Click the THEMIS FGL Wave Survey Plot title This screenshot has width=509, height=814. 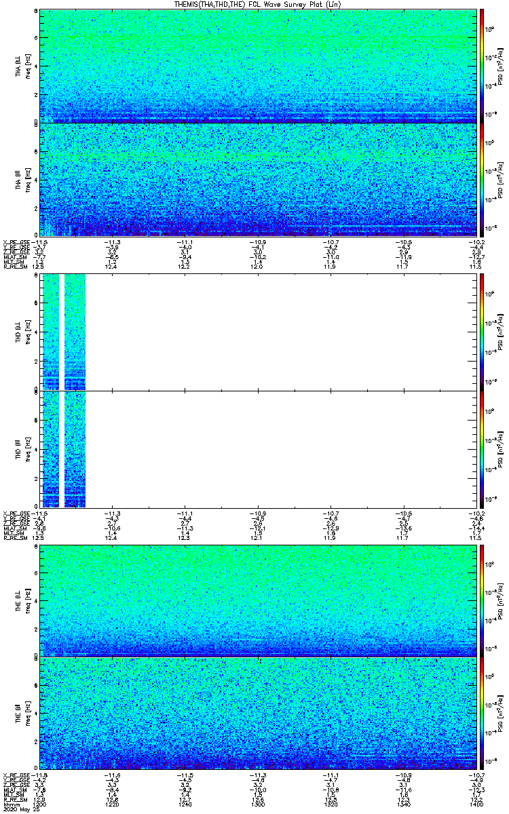257,4
